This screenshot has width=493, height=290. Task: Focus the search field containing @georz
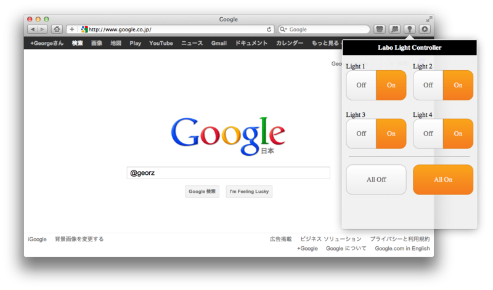(229, 173)
